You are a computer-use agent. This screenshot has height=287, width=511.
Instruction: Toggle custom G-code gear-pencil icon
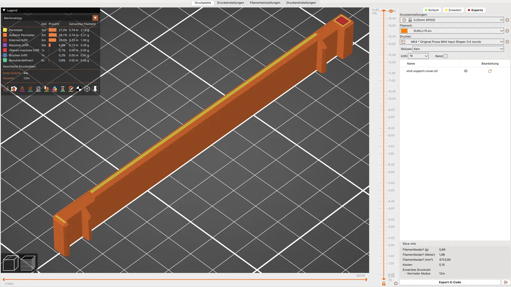(71, 89)
